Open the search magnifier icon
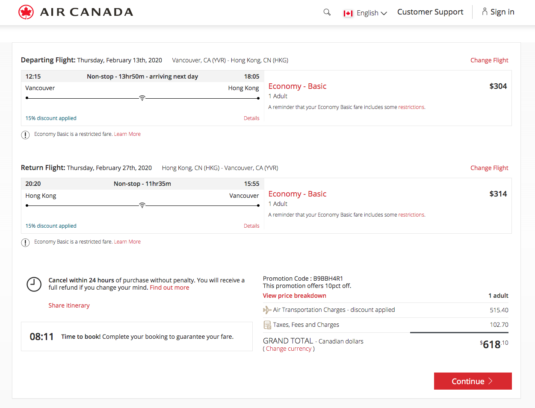Viewport: 535px width, 408px height. [x=327, y=12]
